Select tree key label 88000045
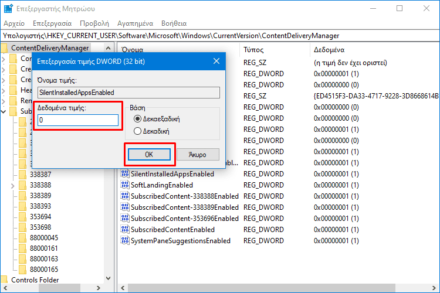 click(44, 238)
